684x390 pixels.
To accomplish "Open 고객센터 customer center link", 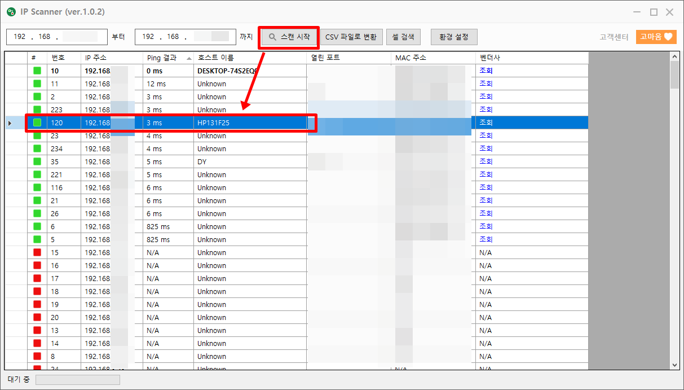I will click(x=614, y=37).
